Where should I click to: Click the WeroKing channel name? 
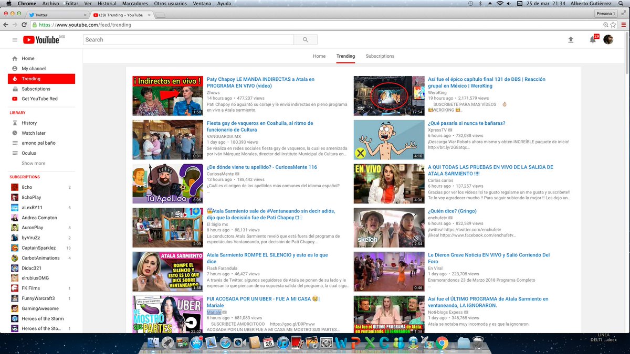coord(437,92)
